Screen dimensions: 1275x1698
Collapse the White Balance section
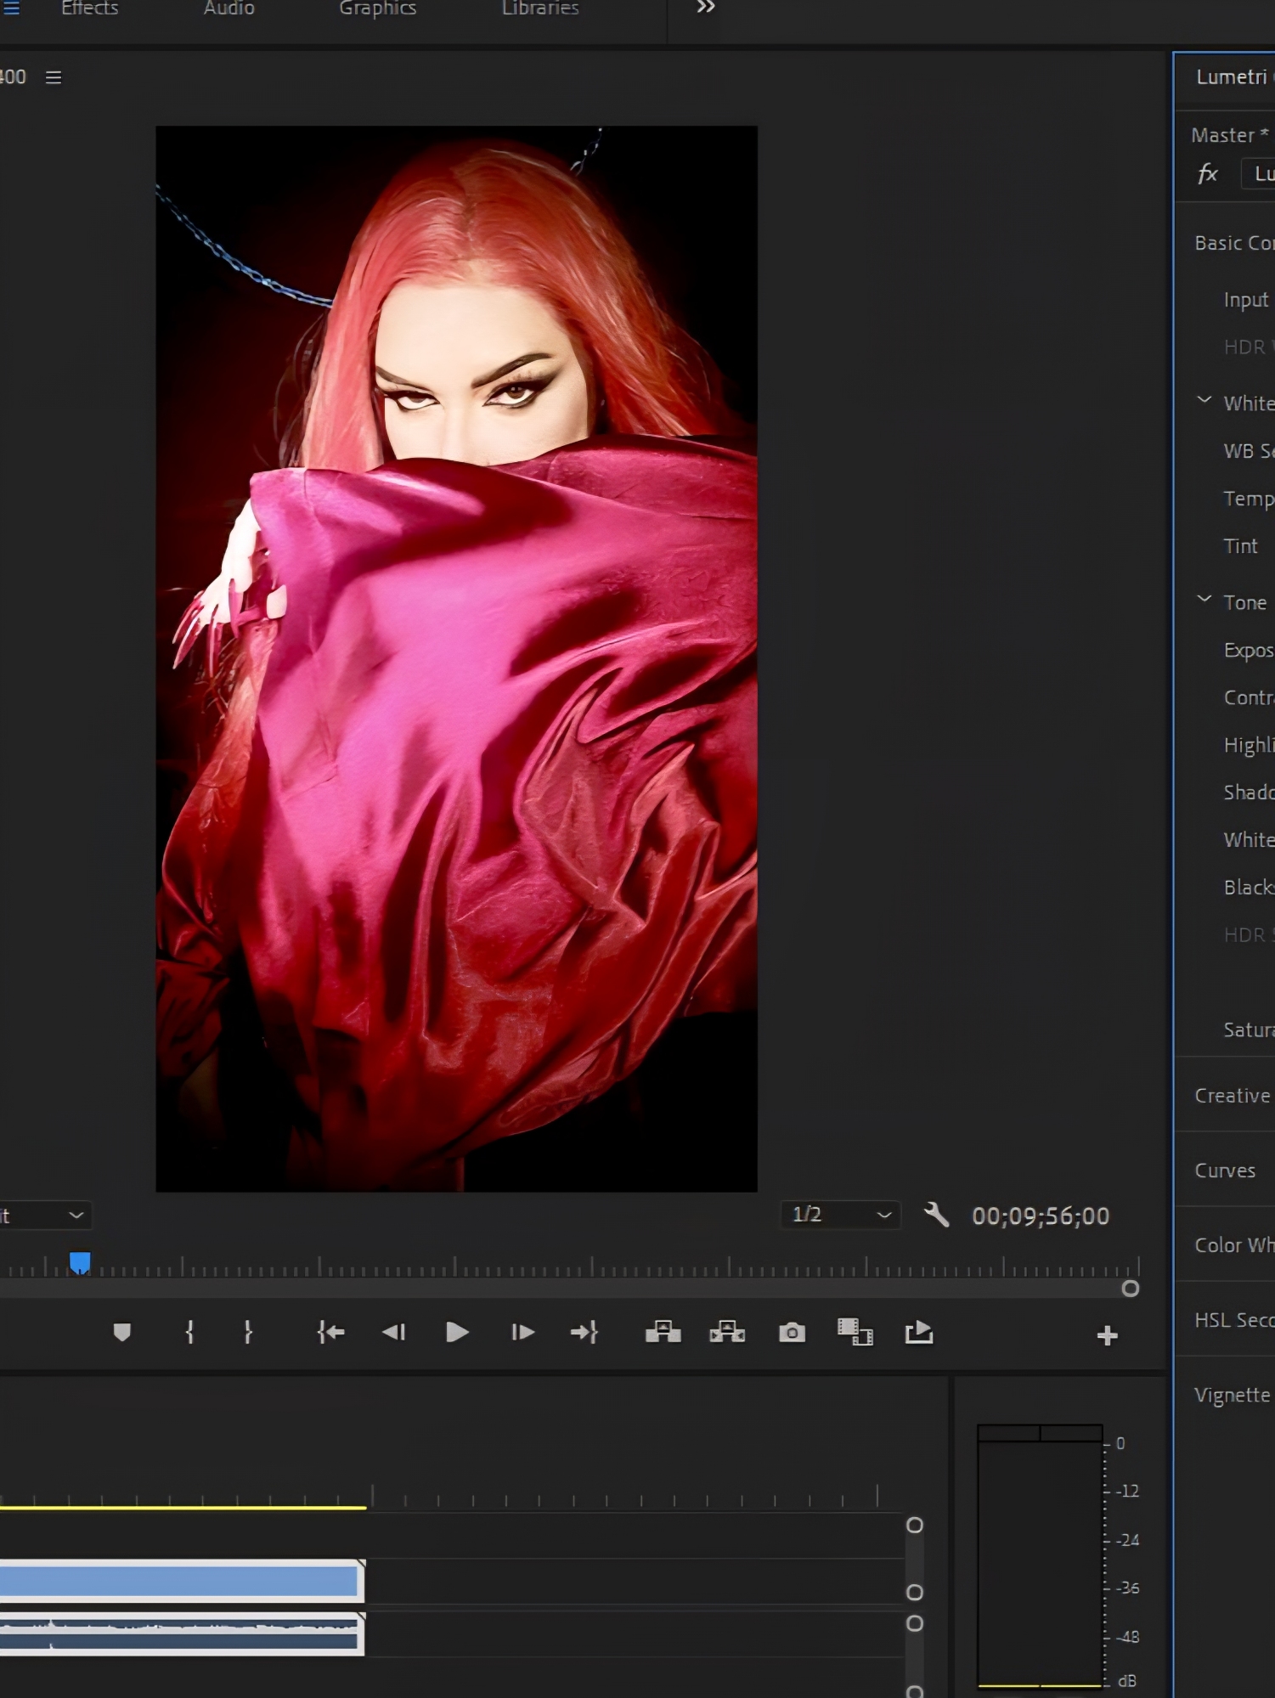1204,401
